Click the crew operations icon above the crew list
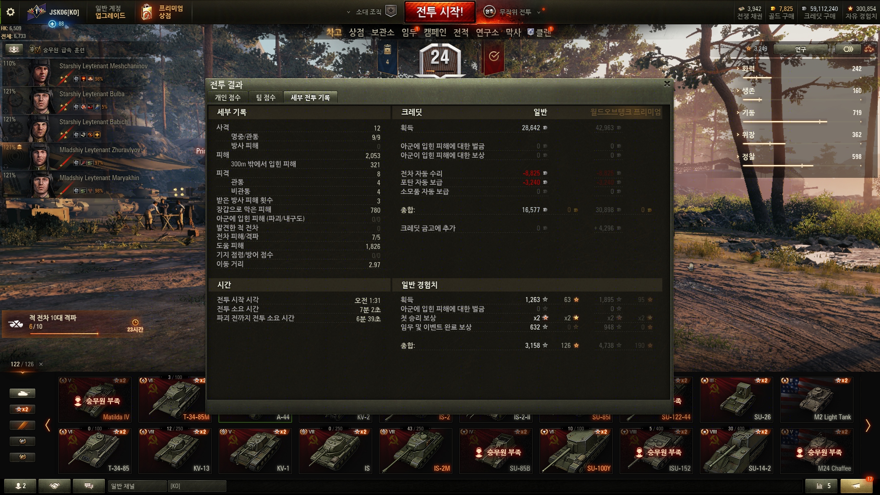This screenshot has height=495, width=880. [x=14, y=49]
